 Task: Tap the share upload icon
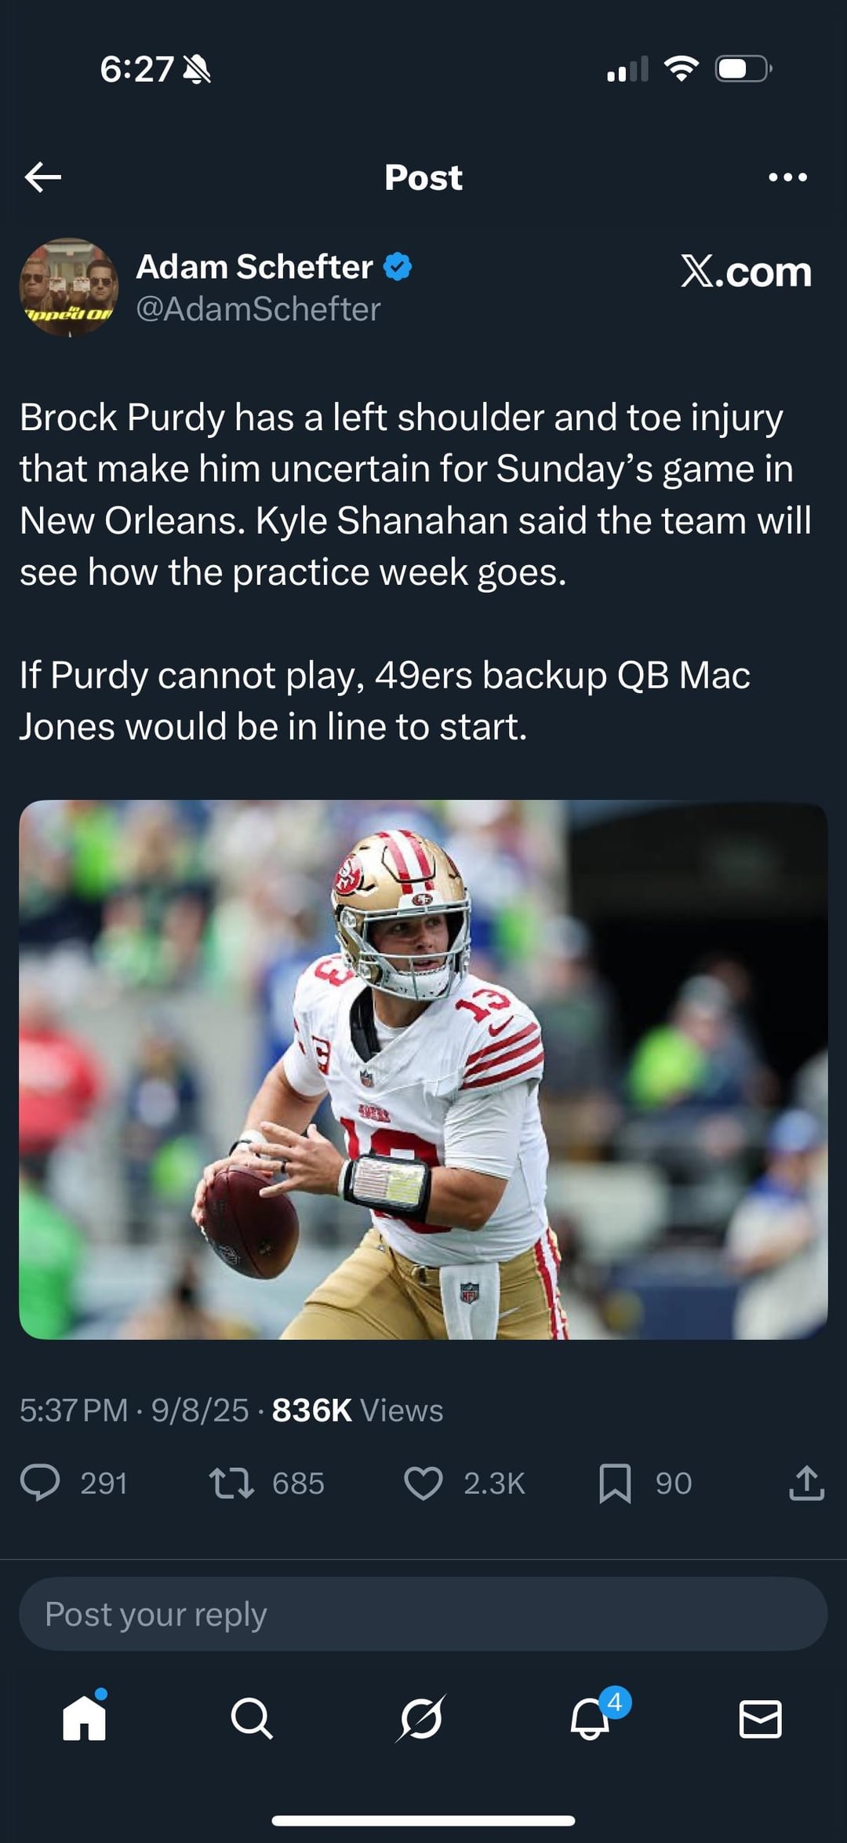point(806,1484)
